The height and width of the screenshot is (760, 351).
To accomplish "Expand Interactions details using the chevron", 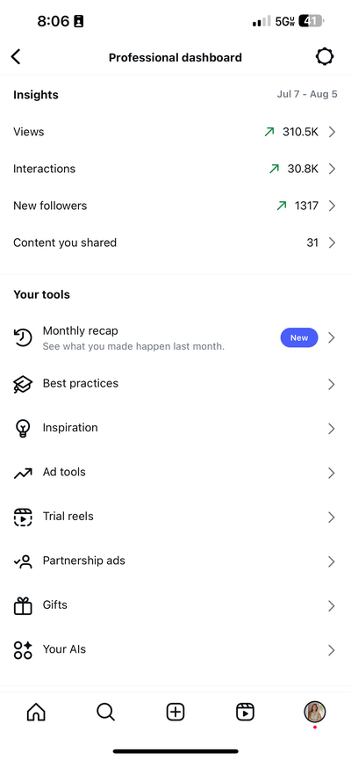I will coord(332,169).
